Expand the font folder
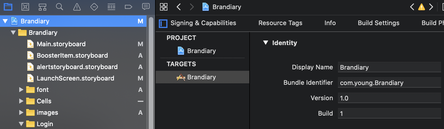This screenshot has height=129, width=444. coord(21,90)
